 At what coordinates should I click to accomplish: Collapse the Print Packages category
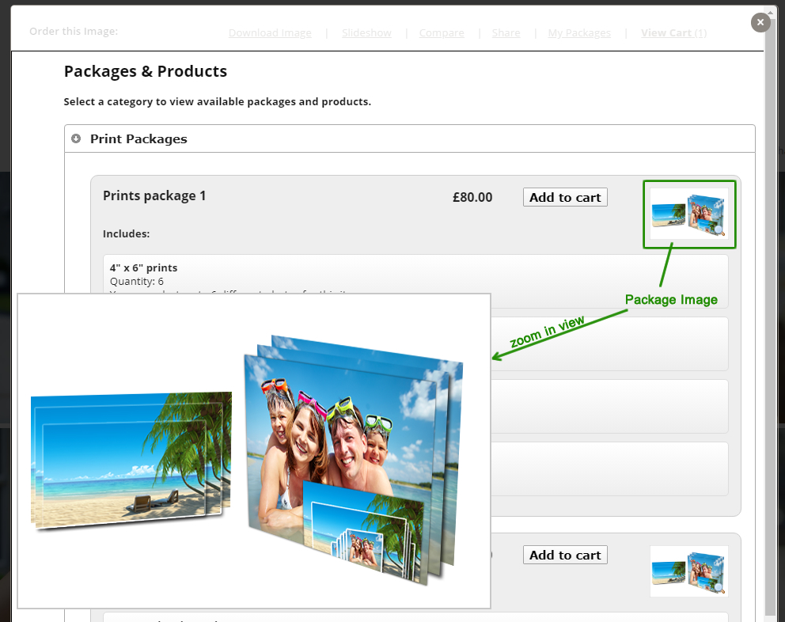(x=76, y=138)
